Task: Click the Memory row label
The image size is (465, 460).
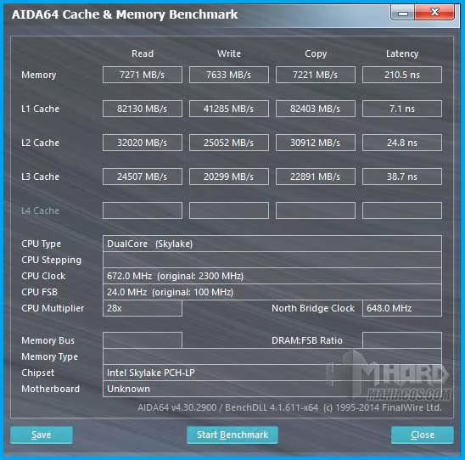Action: [38, 75]
